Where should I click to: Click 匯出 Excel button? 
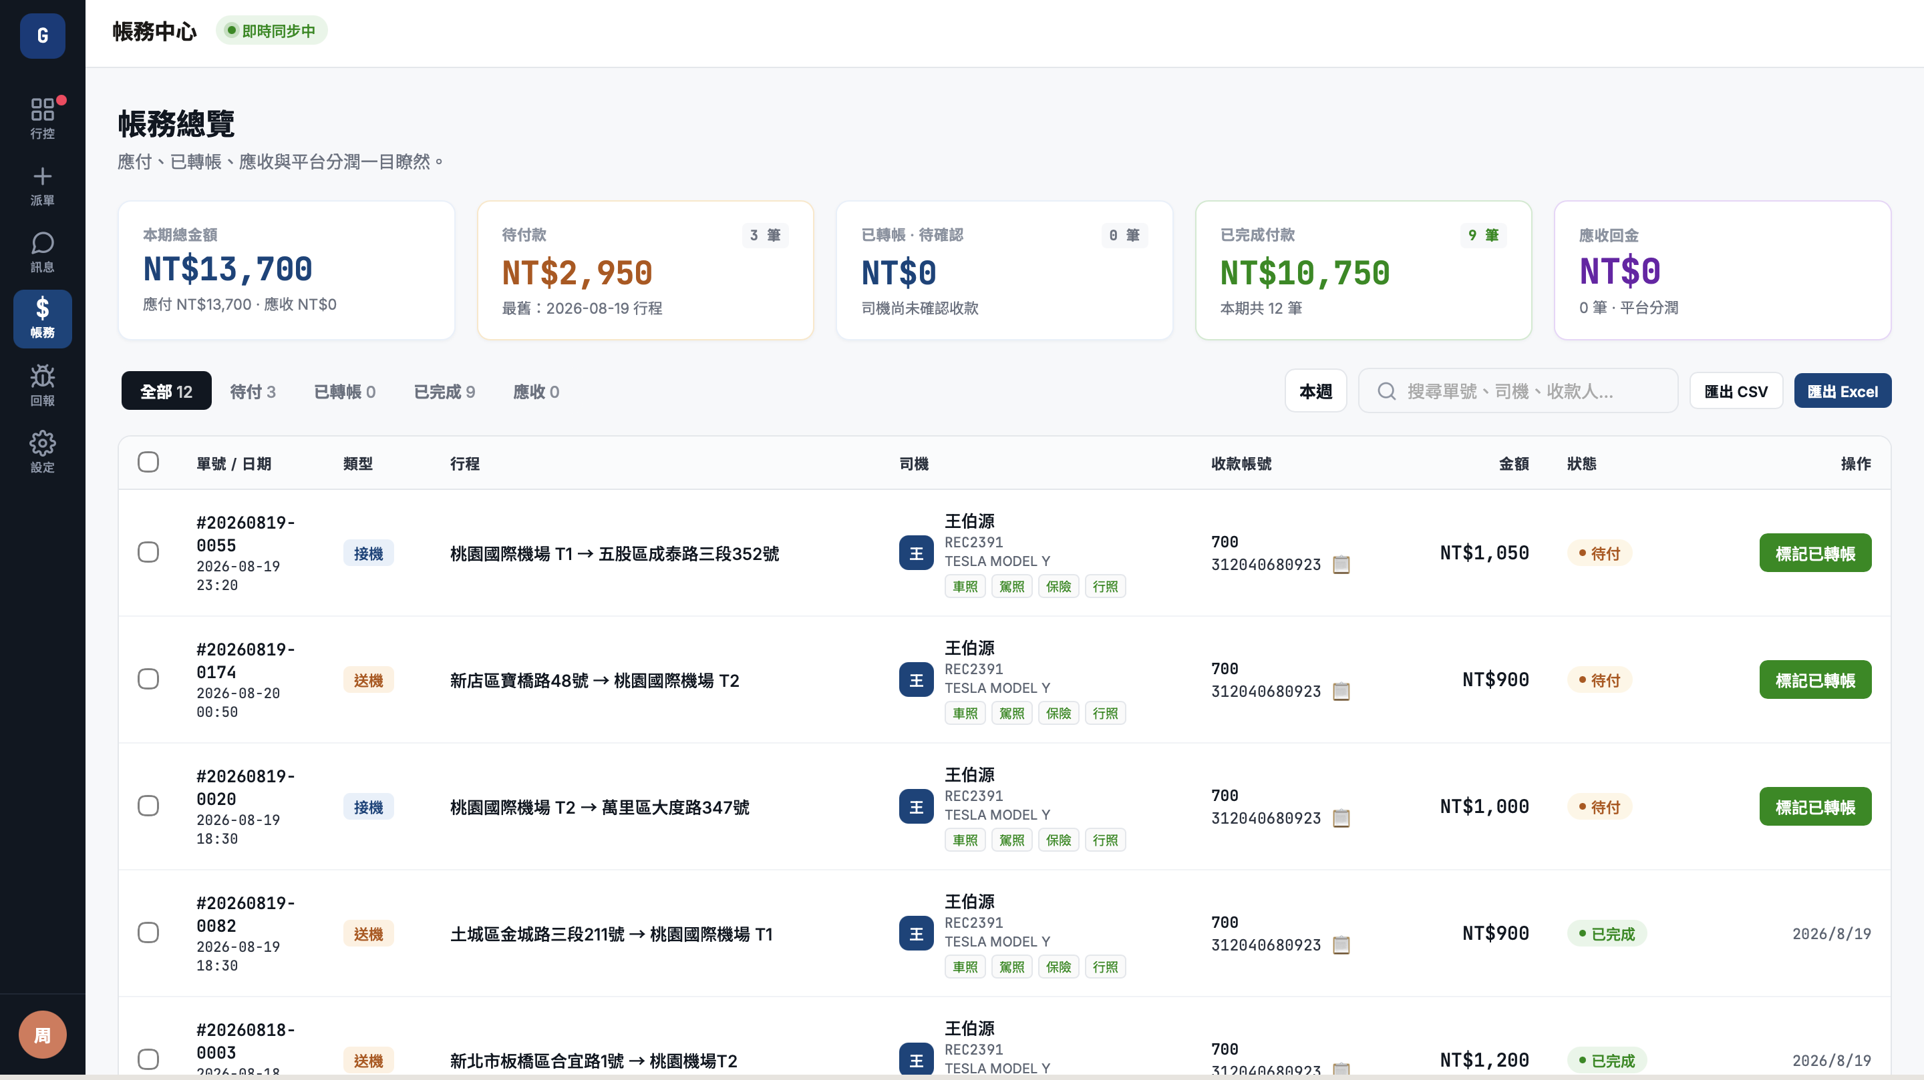(x=1842, y=391)
